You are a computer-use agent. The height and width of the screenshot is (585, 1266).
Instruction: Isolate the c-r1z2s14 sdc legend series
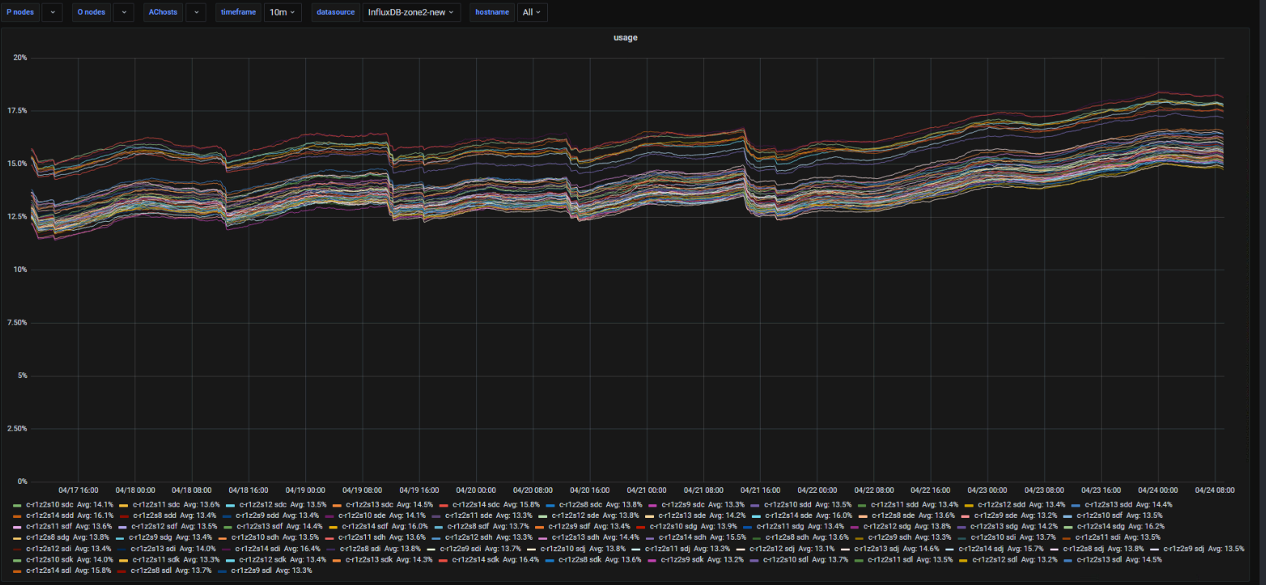point(479,504)
